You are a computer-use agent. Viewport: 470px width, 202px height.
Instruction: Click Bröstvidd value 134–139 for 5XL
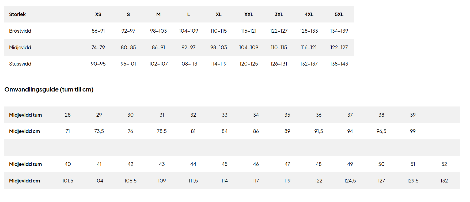339,31
